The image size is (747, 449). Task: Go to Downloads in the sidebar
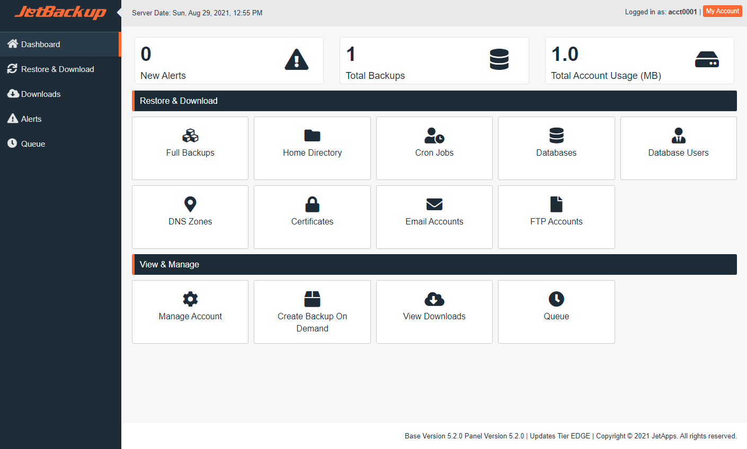pos(60,94)
